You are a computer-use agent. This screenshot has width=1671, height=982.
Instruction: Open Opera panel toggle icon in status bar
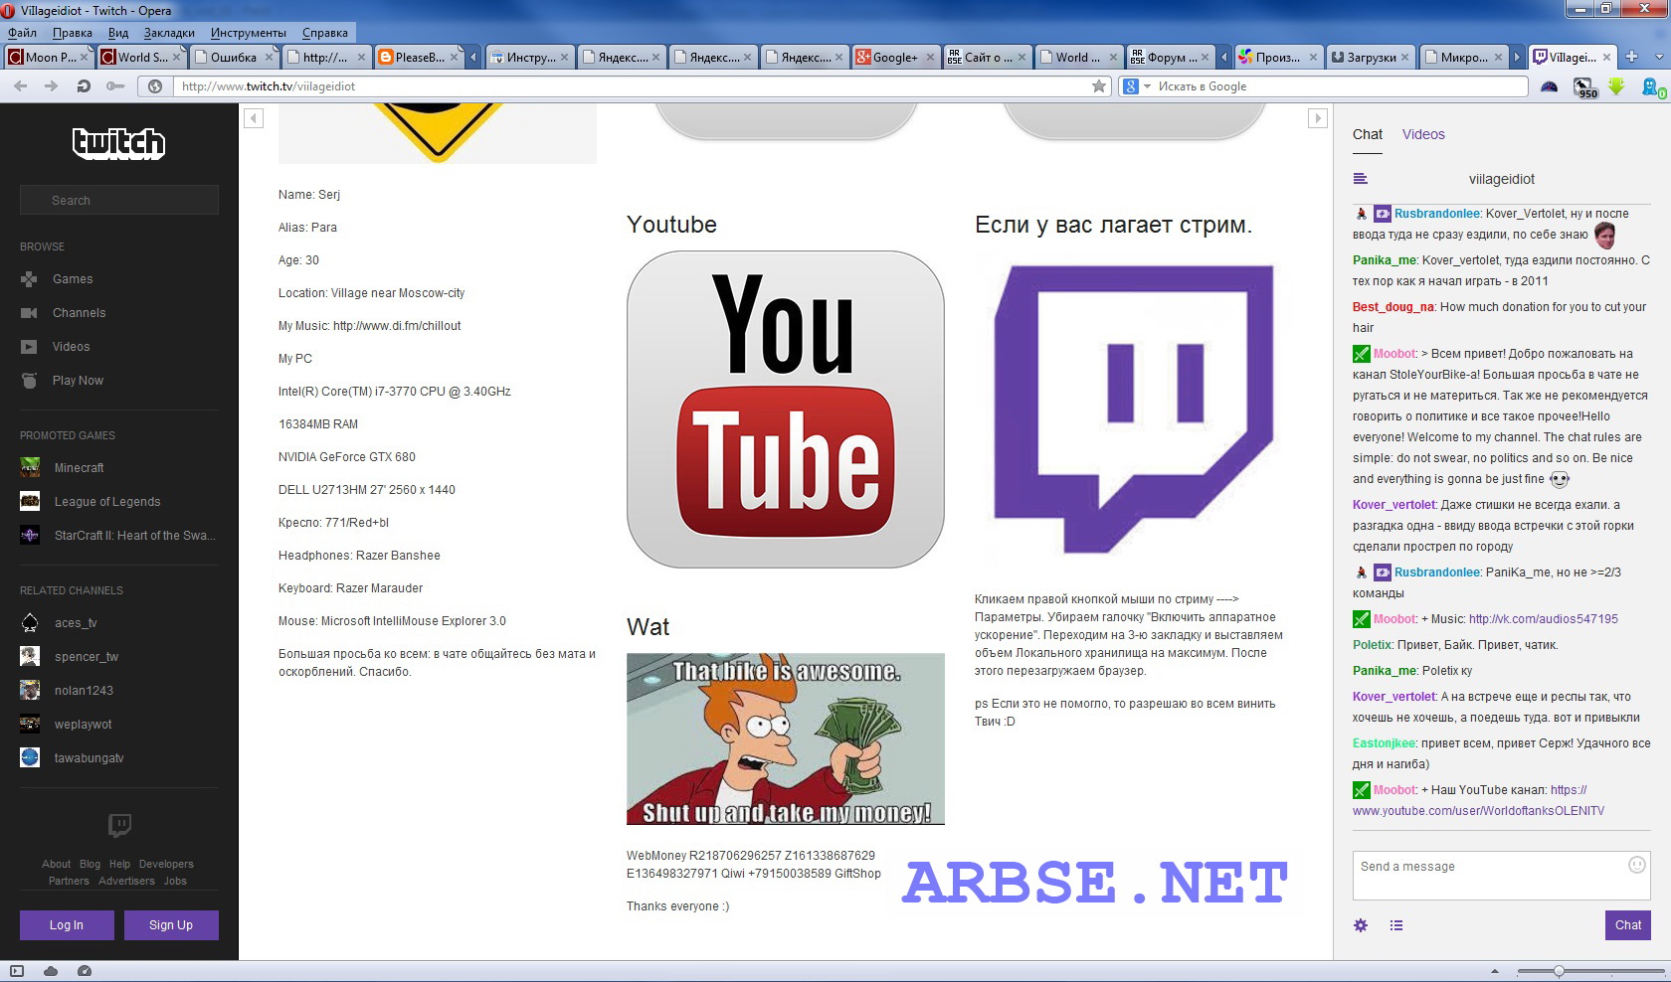(17, 971)
